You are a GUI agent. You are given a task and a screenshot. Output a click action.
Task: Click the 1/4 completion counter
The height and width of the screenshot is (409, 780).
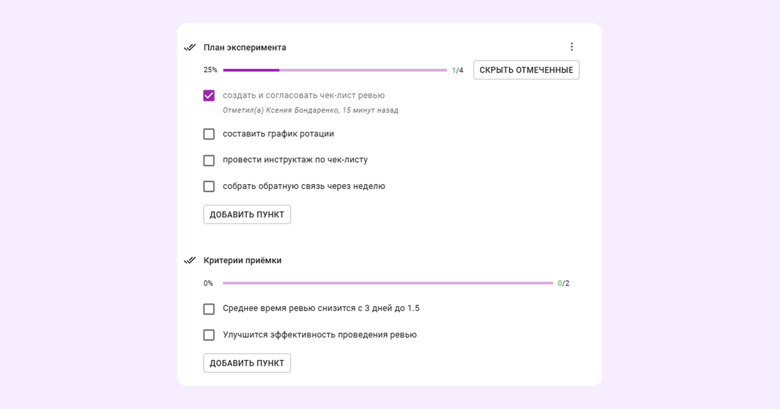click(x=457, y=70)
